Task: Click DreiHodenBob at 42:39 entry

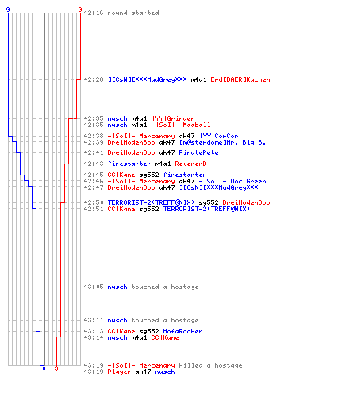Action: pyautogui.click(x=131, y=142)
